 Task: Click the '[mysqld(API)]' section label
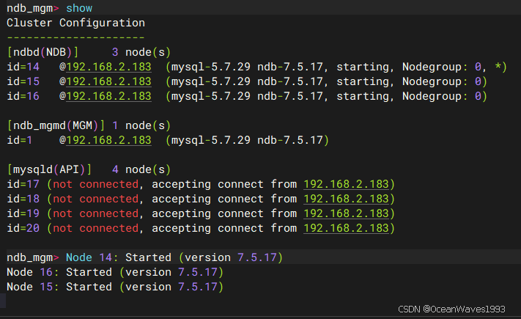49,169
